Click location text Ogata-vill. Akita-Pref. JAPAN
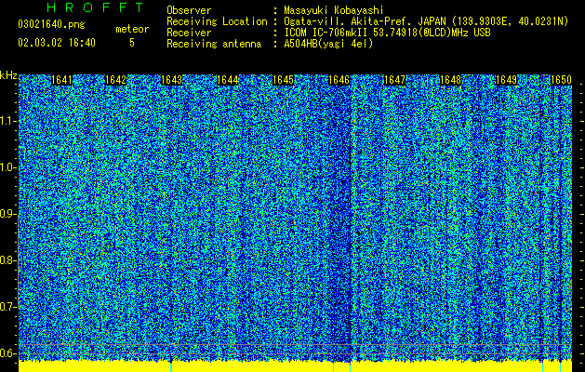Viewport: 585px width, 372px height. click(x=365, y=21)
